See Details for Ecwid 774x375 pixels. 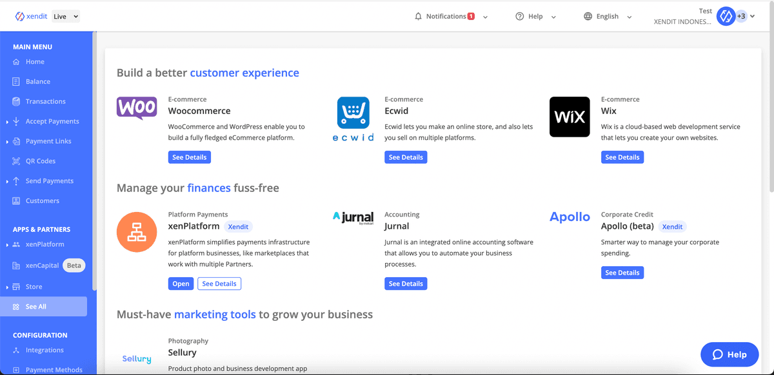pos(406,157)
